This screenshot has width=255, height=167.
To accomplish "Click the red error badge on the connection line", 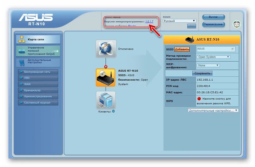I will [x=106, y=67].
